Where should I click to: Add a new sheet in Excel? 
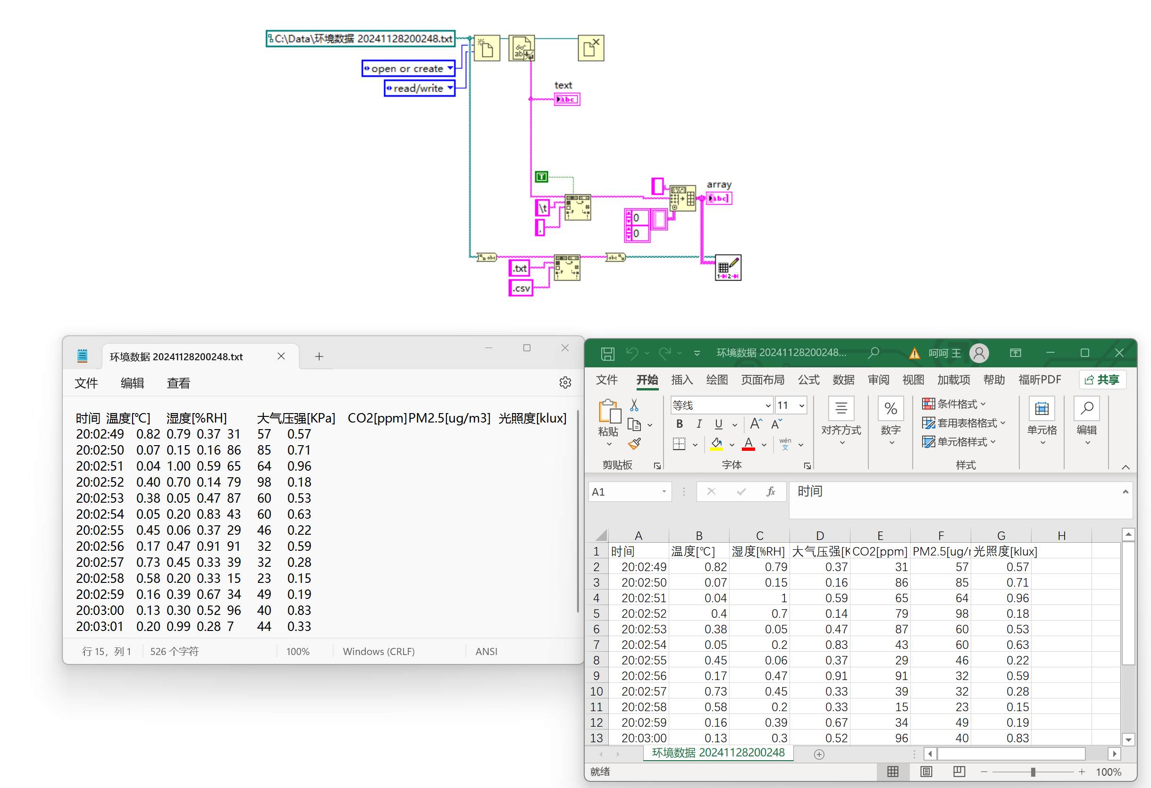coord(819,754)
